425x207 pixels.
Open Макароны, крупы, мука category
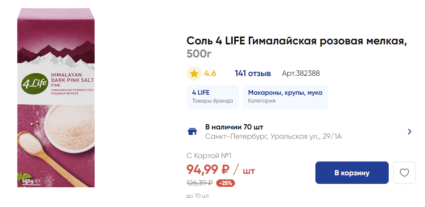285,97
